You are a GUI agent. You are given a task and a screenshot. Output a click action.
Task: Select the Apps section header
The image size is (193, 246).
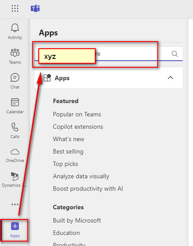point(108,78)
